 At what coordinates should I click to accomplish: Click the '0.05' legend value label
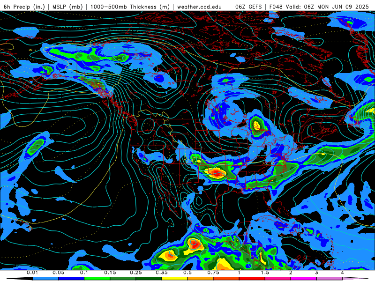(x=58, y=273)
